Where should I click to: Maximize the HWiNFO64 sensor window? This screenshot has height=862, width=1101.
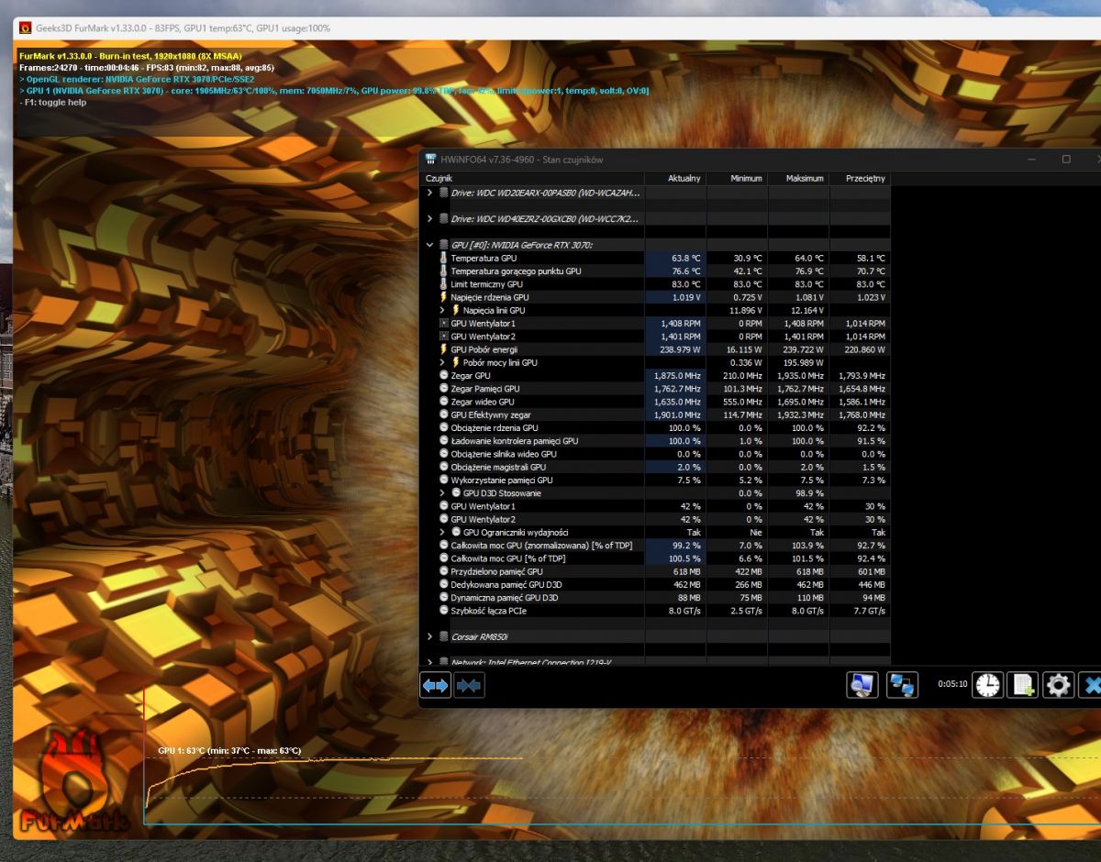[x=1066, y=160]
